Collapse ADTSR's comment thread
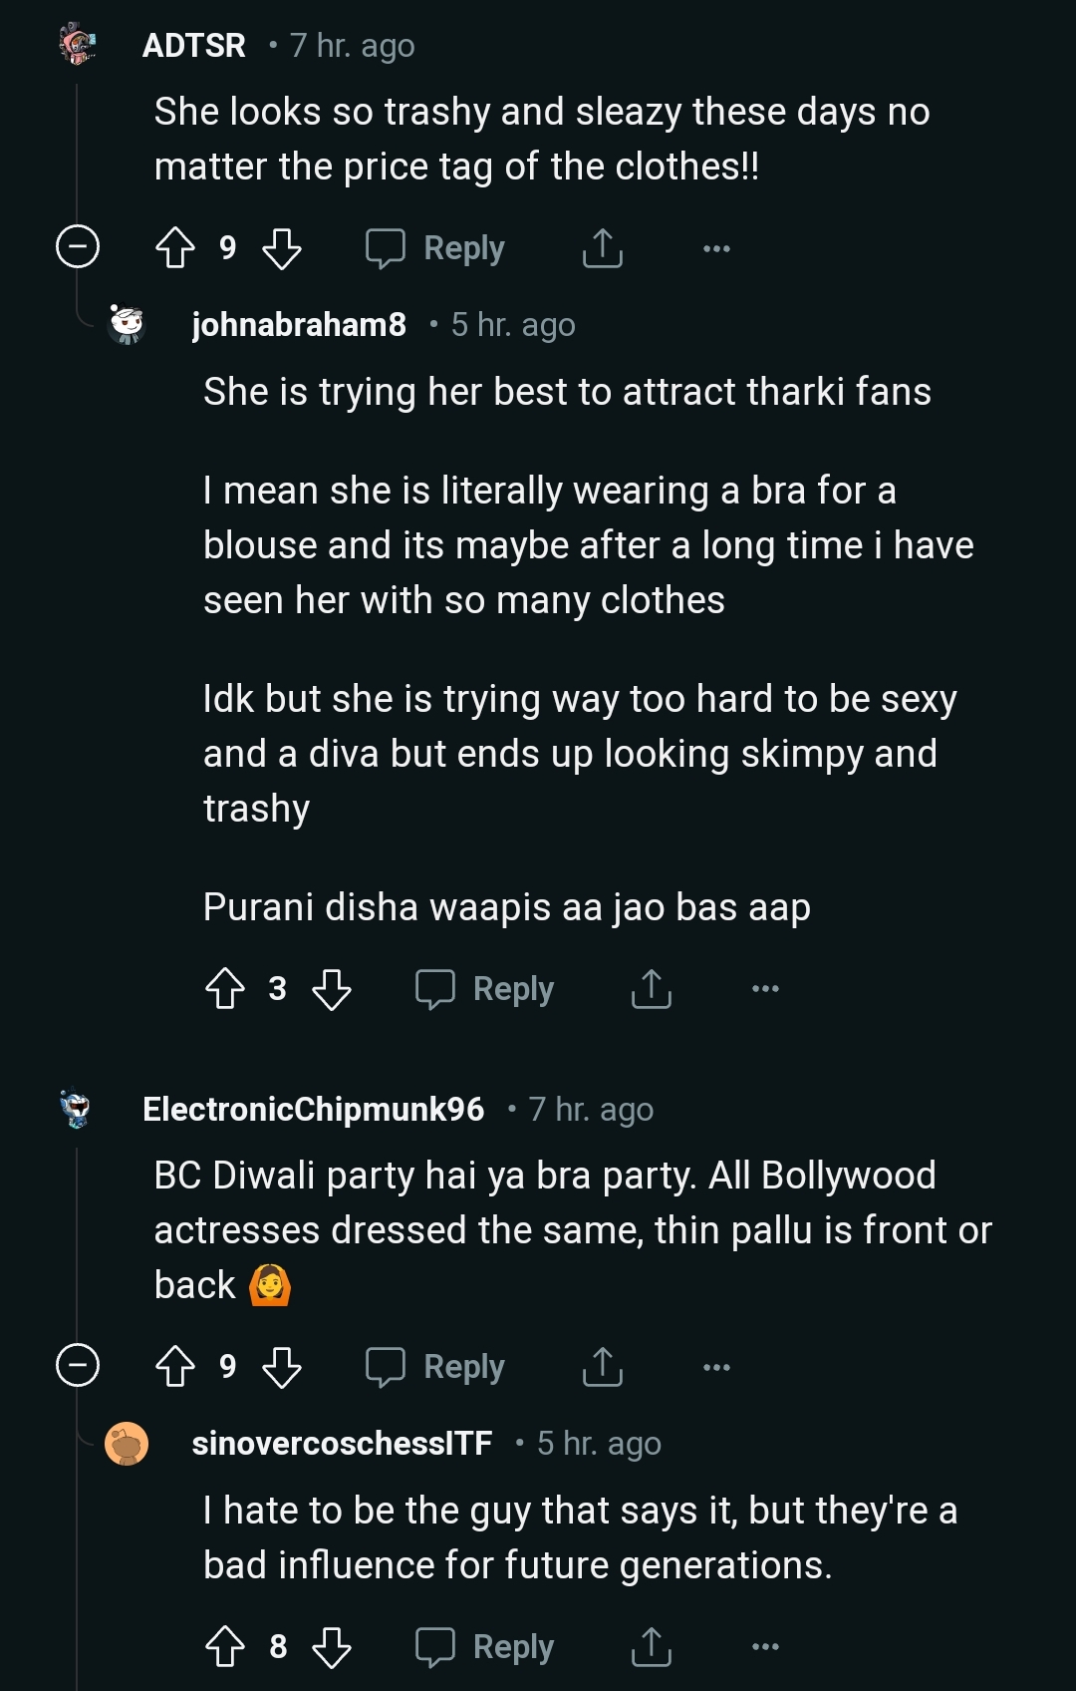 (x=78, y=247)
